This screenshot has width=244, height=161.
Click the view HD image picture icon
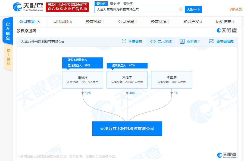tap(211, 41)
